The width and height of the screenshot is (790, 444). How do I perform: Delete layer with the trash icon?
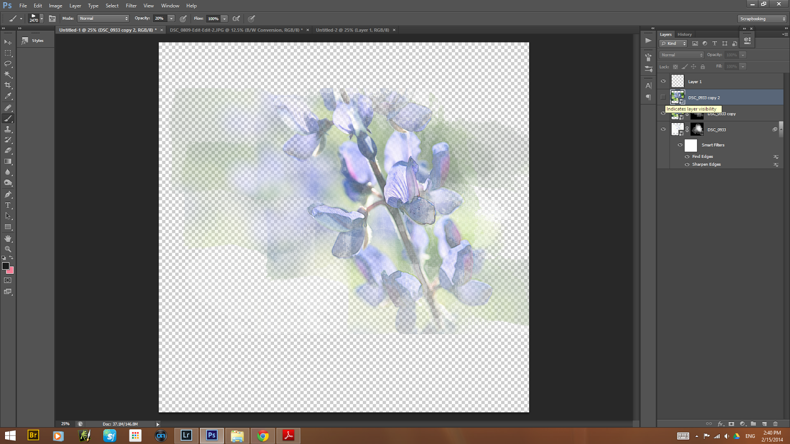point(775,424)
